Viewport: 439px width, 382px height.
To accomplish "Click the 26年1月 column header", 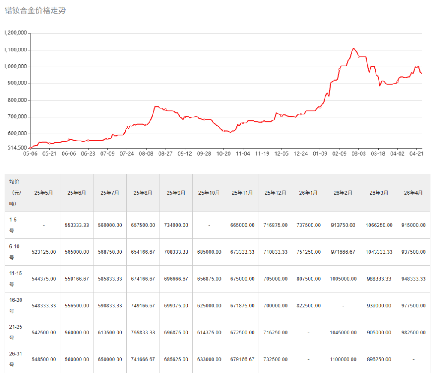I will point(308,193).
